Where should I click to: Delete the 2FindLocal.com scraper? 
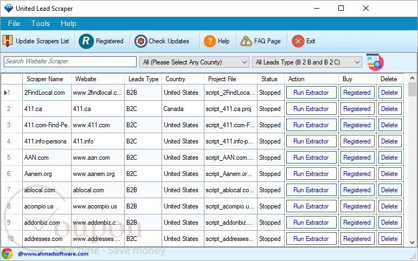point(390,93)
